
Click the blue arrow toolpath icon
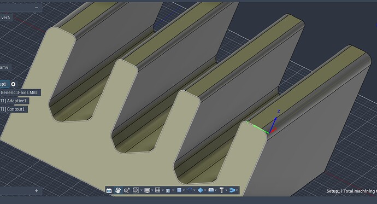232,190
